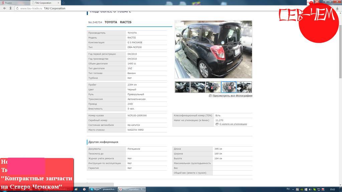Select engine volume '1490 cc'
Viewport: 342px width, 192px height.
pos(132,64)
